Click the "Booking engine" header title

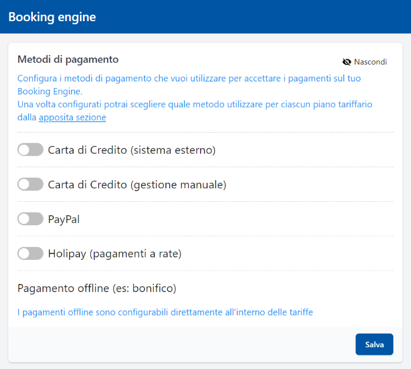[x=52, y=17]
